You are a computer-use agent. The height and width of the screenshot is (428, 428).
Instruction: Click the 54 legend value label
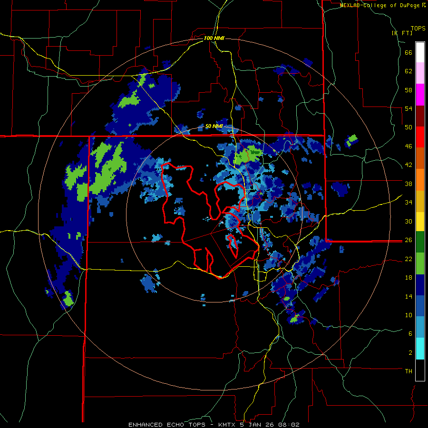(409, 108)
